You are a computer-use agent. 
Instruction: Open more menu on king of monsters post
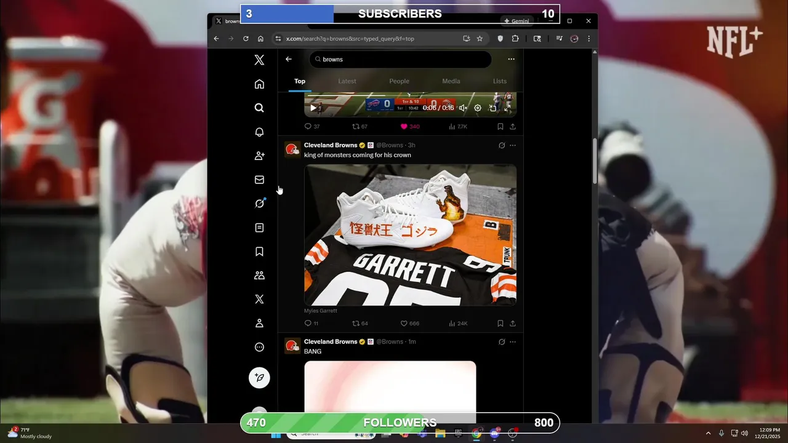[513, 145]
